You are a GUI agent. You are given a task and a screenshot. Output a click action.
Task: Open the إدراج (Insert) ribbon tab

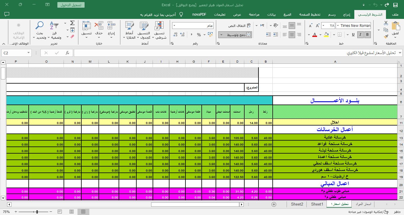pyautogui.click(x=347, y=14)
